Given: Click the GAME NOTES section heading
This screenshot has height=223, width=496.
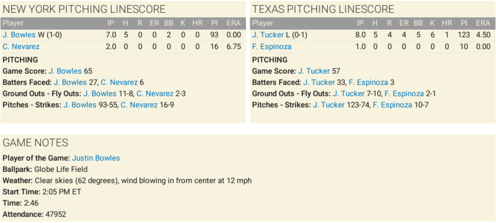Looking at the screenshot, I should [x=36, y=143].
